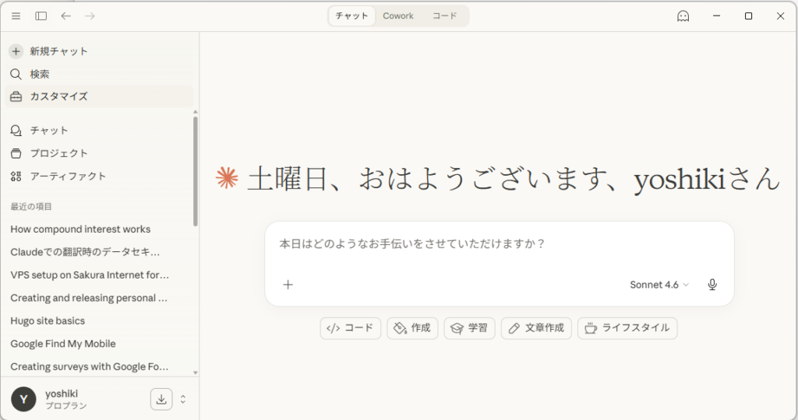Screen dimensions: 798x420
Task: Expand the Sonnet 4.6 model dropdown
Action: pos(659,285)
